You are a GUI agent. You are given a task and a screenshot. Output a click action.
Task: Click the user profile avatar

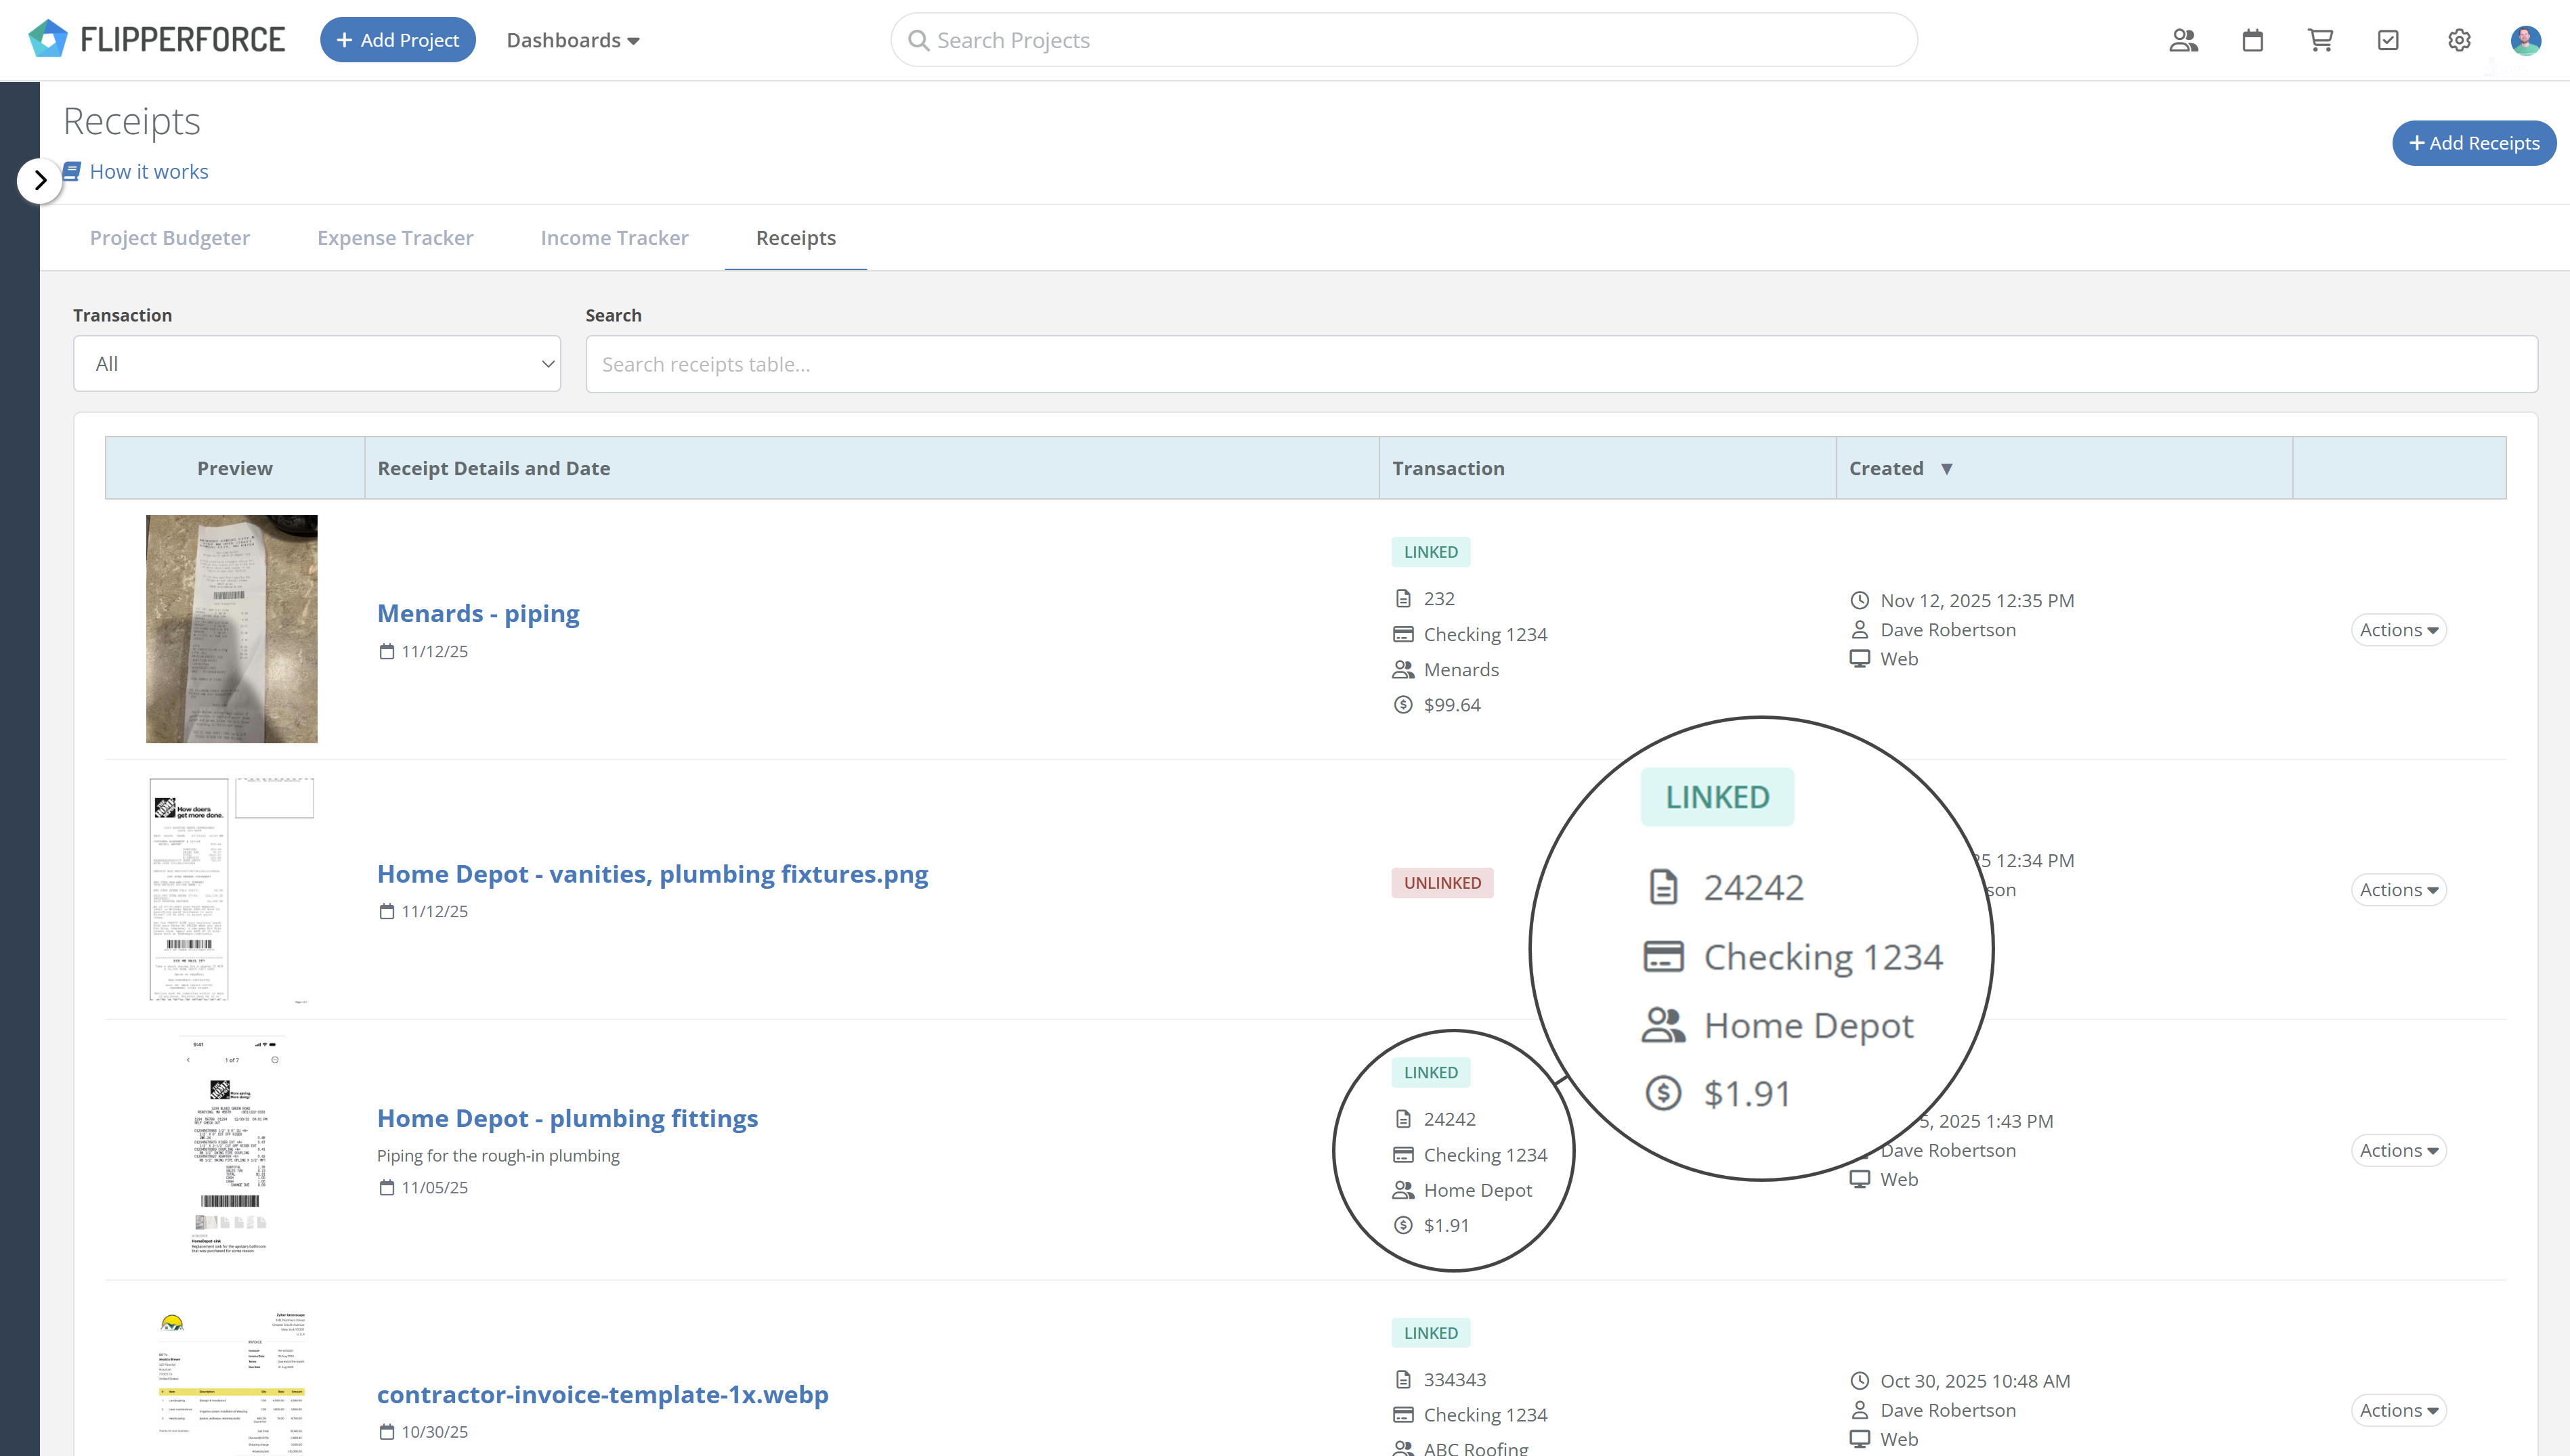[x=2525, y=40]
